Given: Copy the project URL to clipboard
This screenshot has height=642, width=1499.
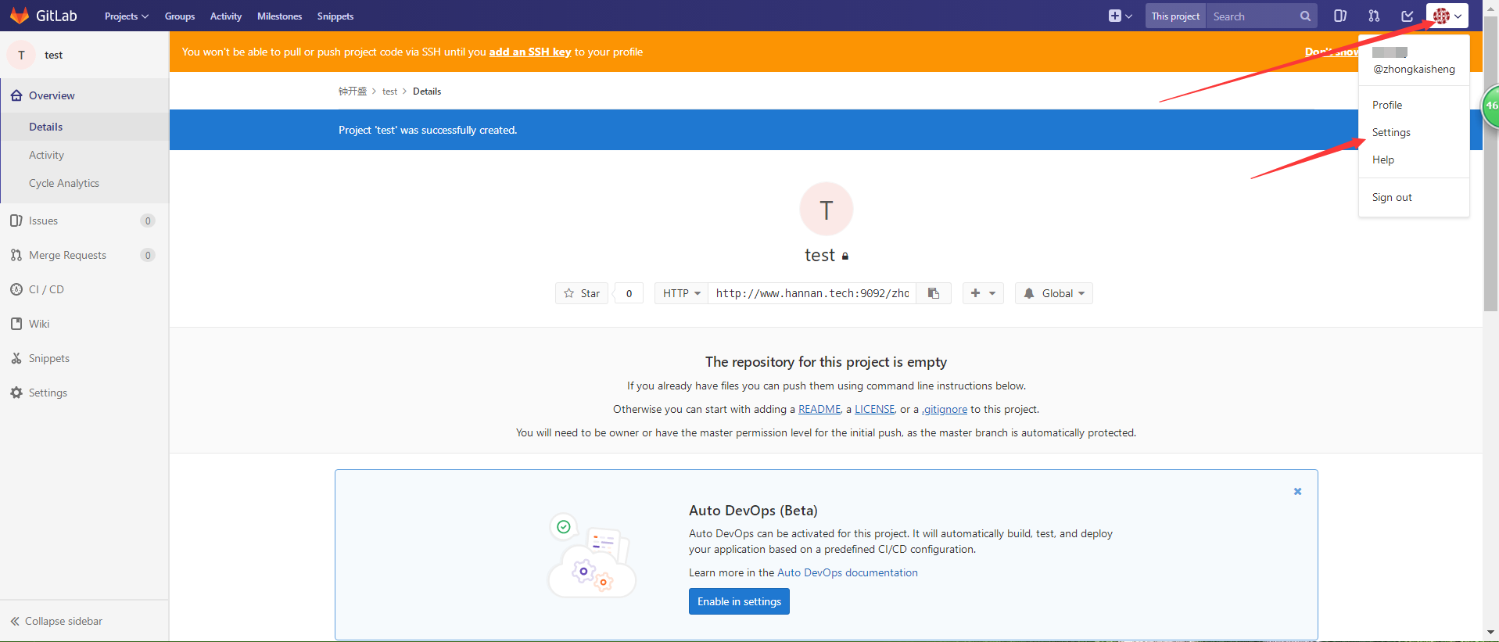Looking at the screenshot, I should pyautogui.click(x=934, y=293).
